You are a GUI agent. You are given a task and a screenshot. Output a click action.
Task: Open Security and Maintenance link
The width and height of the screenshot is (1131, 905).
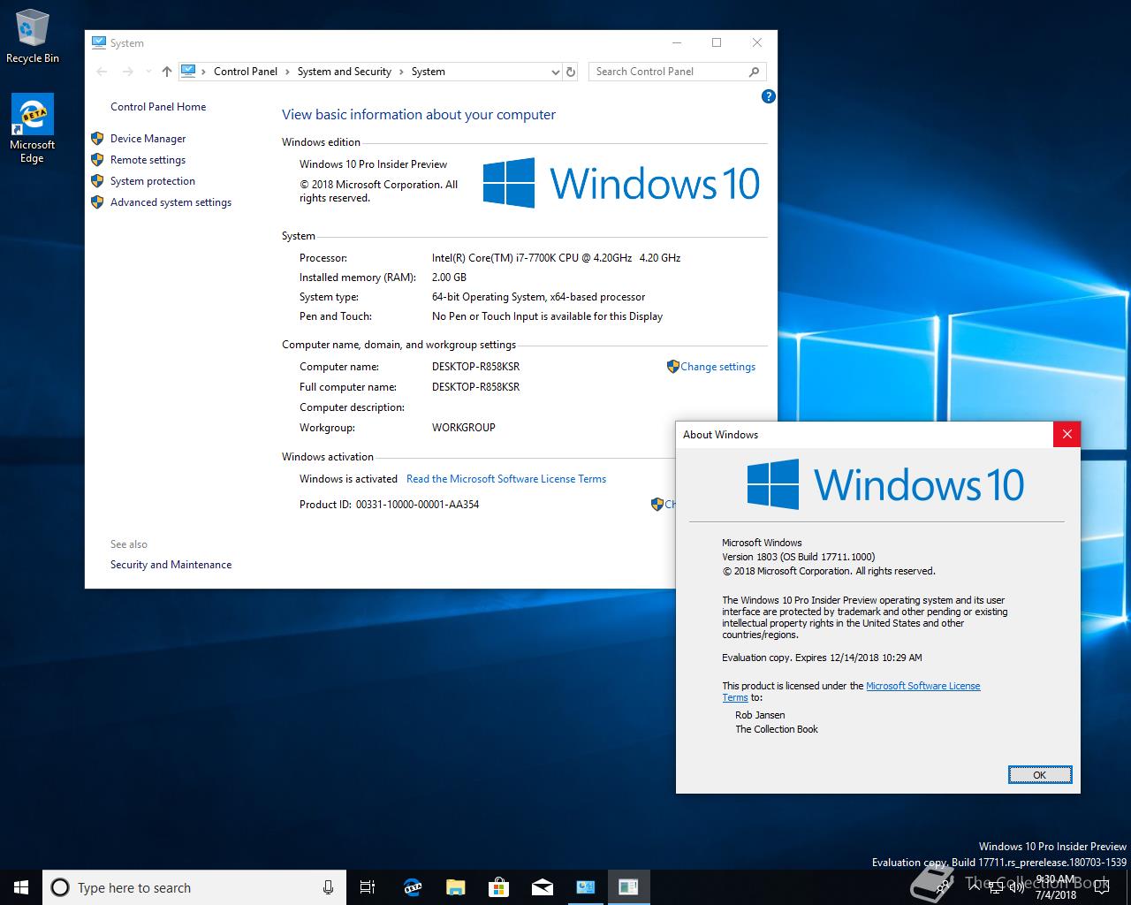coord(171,565)
